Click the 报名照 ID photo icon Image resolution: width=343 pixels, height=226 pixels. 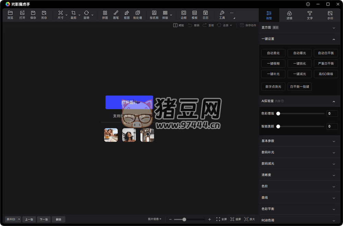[154, 14]
